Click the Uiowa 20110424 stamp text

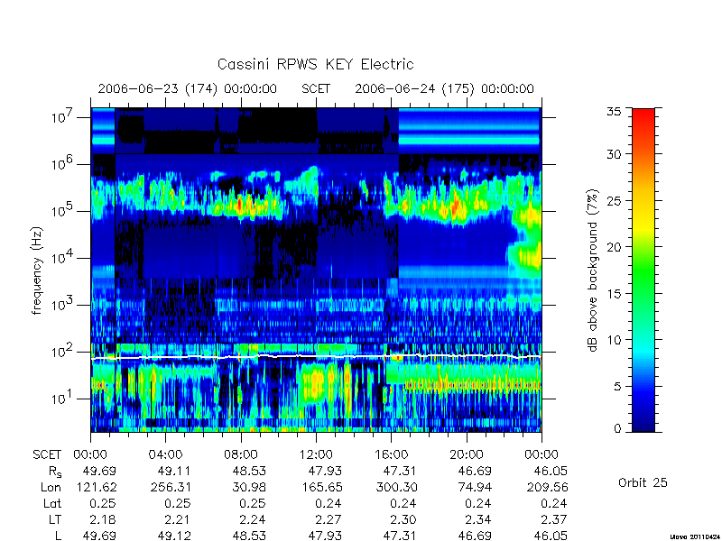click(696, 536)
